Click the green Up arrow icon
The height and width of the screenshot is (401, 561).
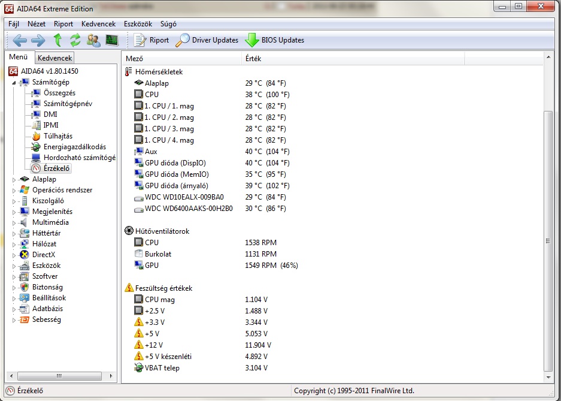coord(57,40)
